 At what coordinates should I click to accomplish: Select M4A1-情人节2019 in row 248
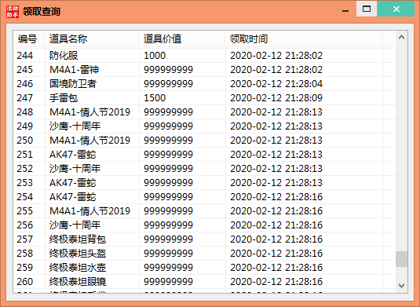[89, 112]
